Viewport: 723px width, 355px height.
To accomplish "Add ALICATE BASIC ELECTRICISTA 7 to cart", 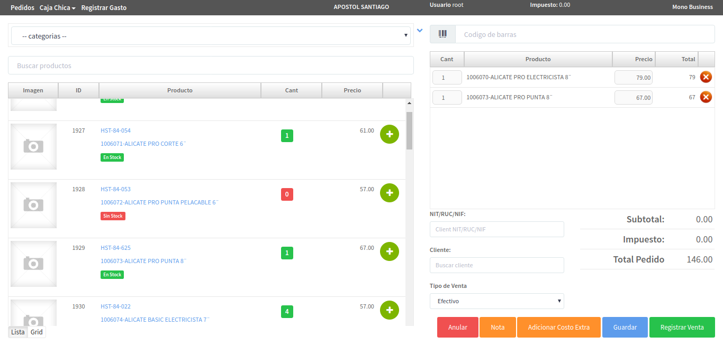I will (390, 310).
